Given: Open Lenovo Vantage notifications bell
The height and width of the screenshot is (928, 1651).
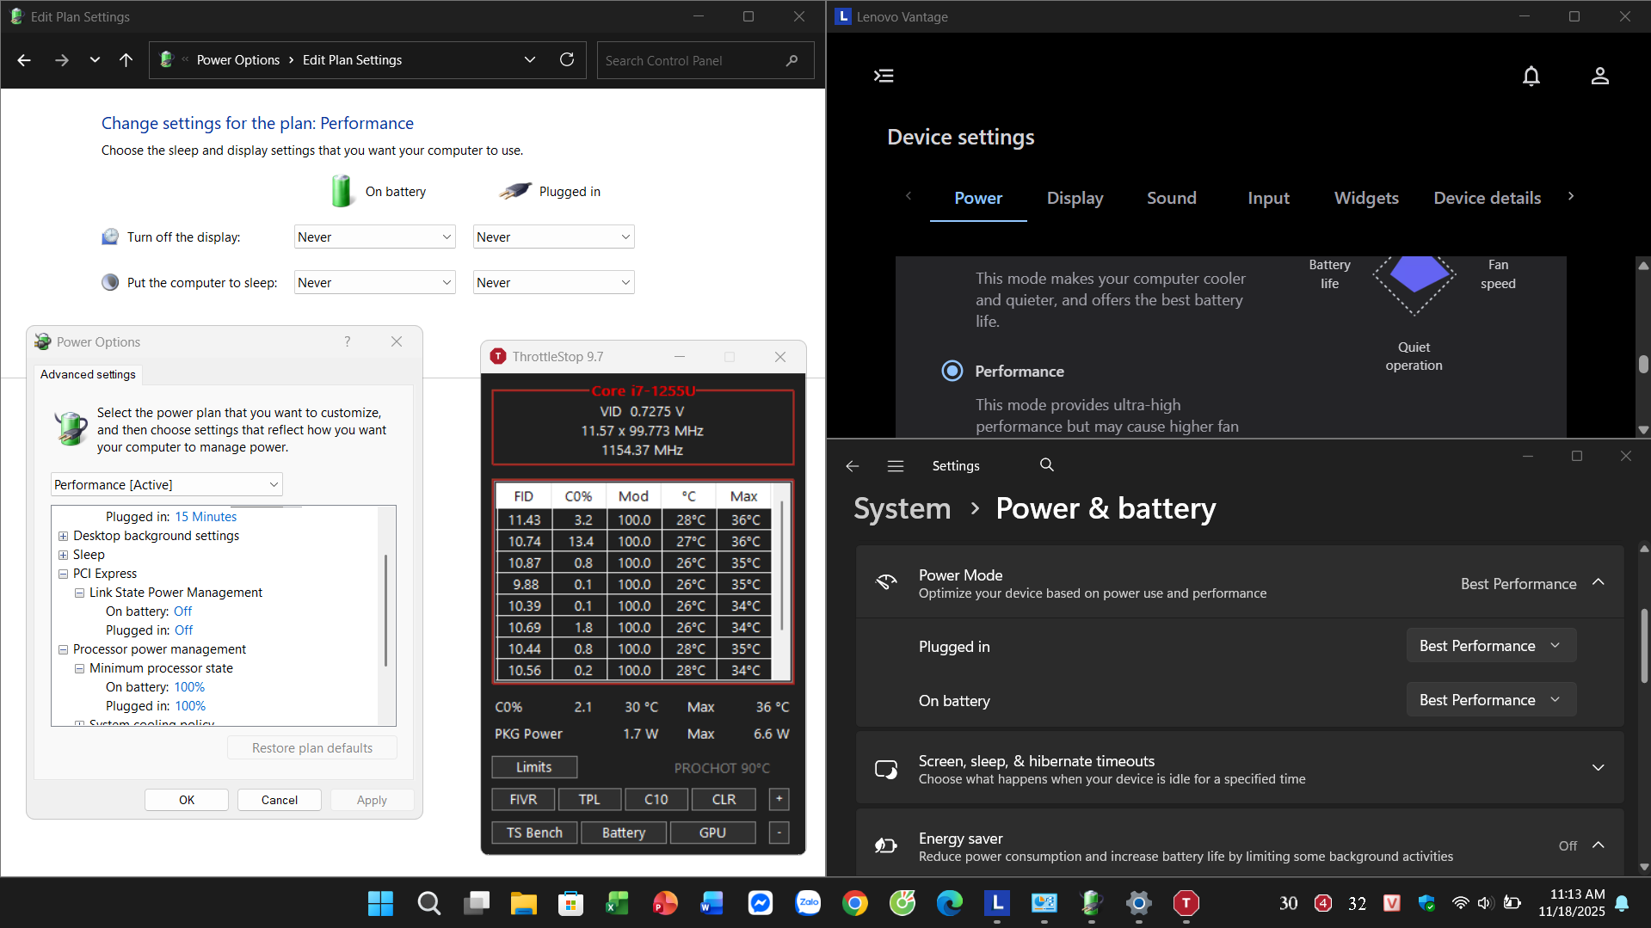Looking at the screenshot, I should (1531, 76).
